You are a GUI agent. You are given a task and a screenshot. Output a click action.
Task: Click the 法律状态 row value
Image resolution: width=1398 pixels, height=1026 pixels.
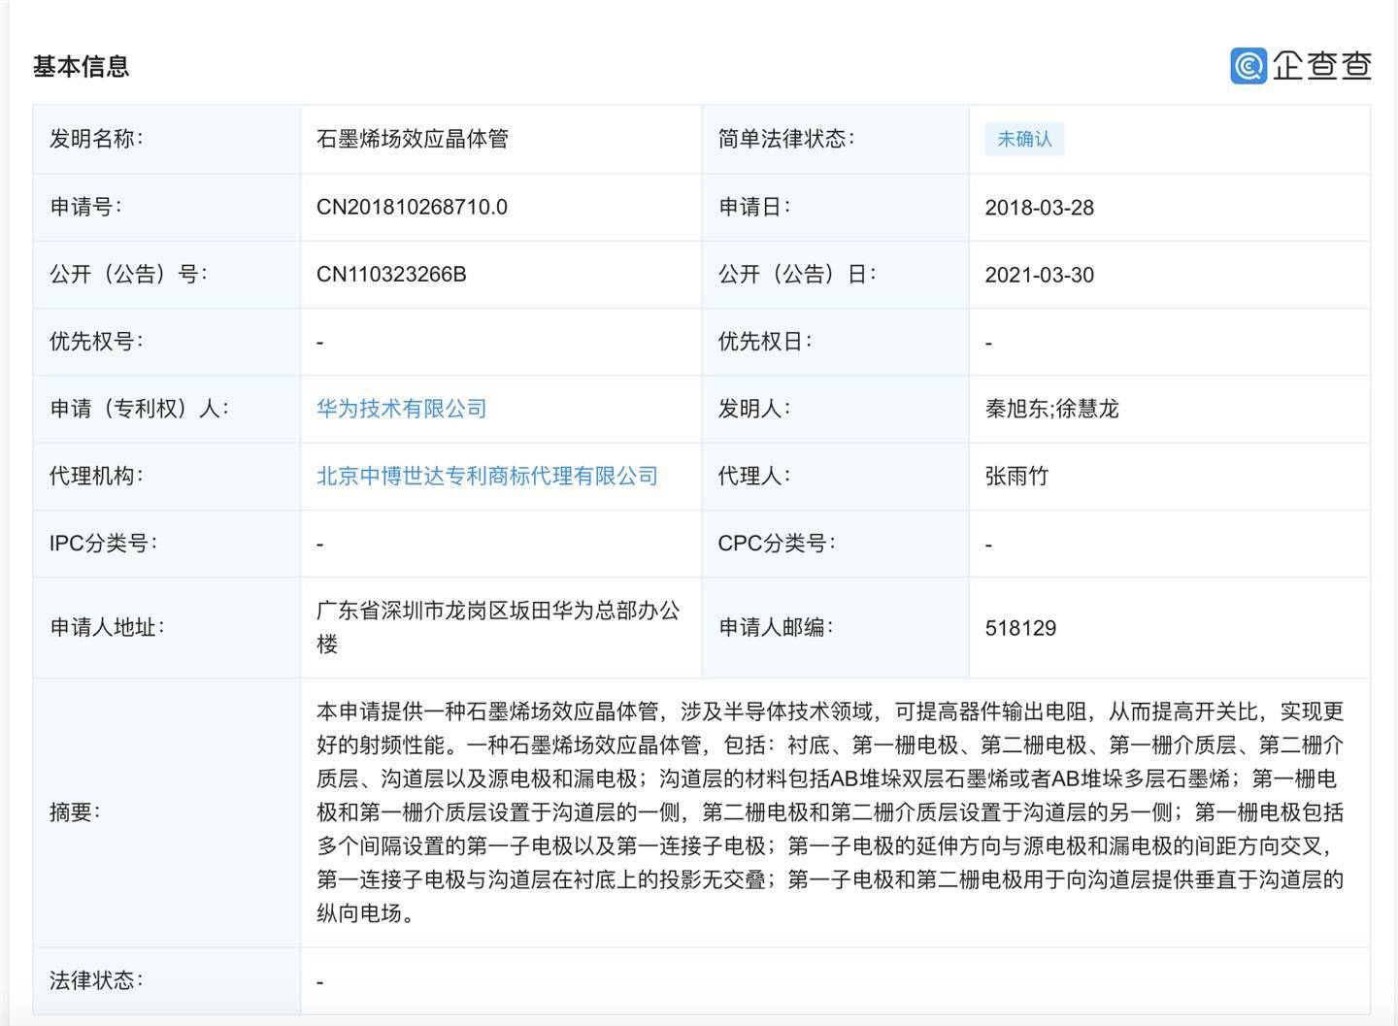pos(318,980)
